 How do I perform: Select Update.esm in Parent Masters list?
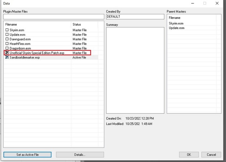point(177,28)
